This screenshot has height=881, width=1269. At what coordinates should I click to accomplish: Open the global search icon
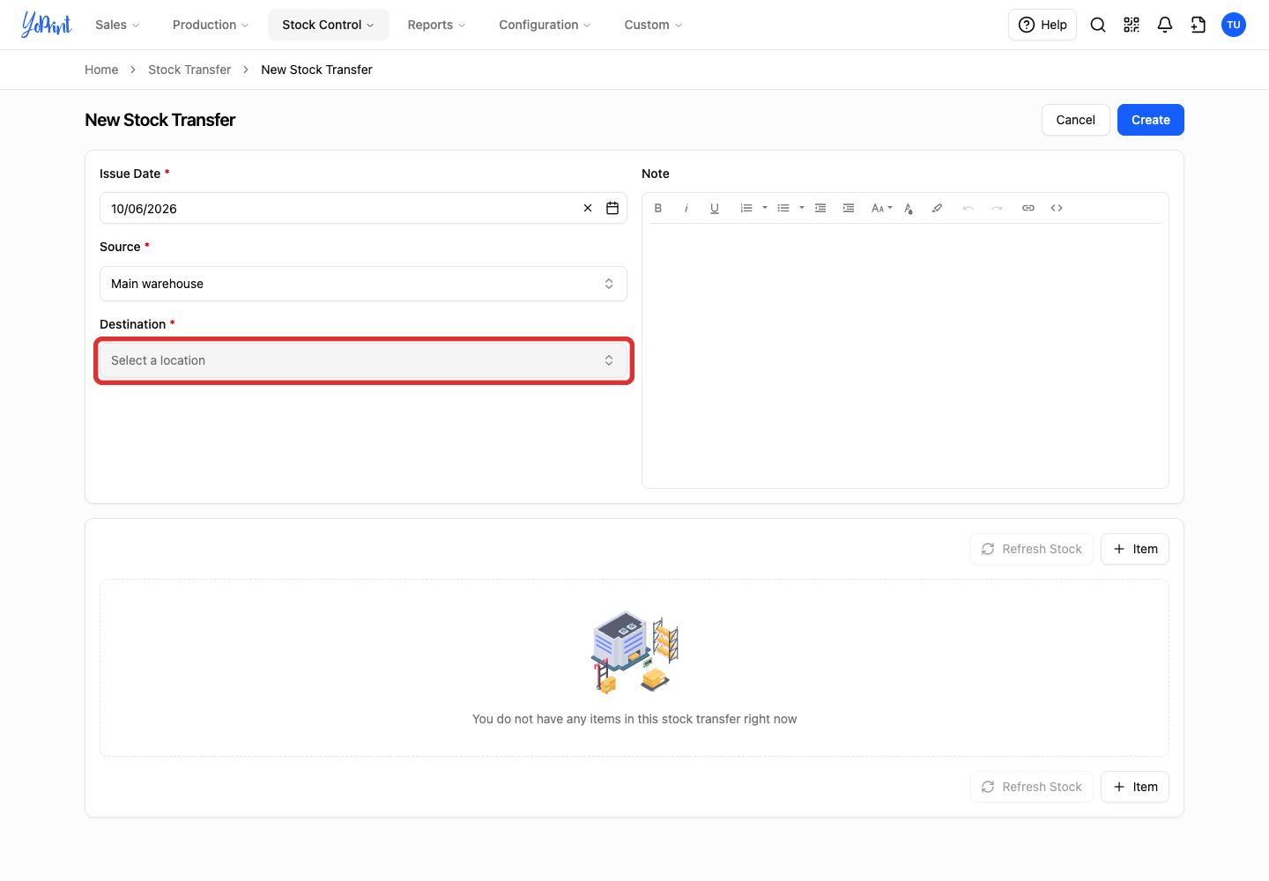[1098, 25]
